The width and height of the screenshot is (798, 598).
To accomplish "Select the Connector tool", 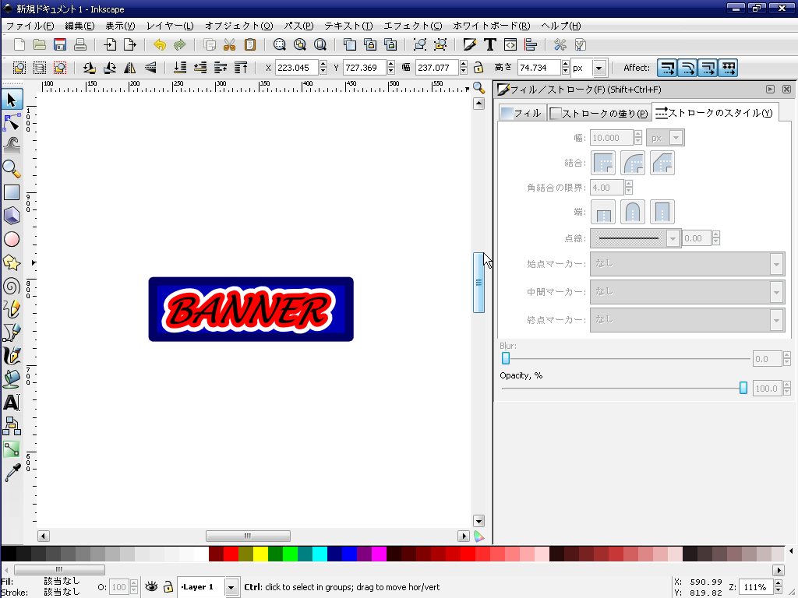I will tap(12, 426).
